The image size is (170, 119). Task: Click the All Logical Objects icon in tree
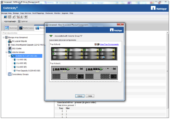[x=10, y=41]
